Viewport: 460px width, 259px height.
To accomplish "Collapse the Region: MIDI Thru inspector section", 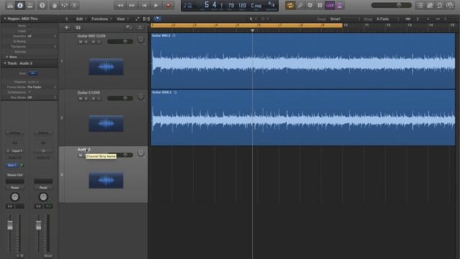I will [5, 19].
